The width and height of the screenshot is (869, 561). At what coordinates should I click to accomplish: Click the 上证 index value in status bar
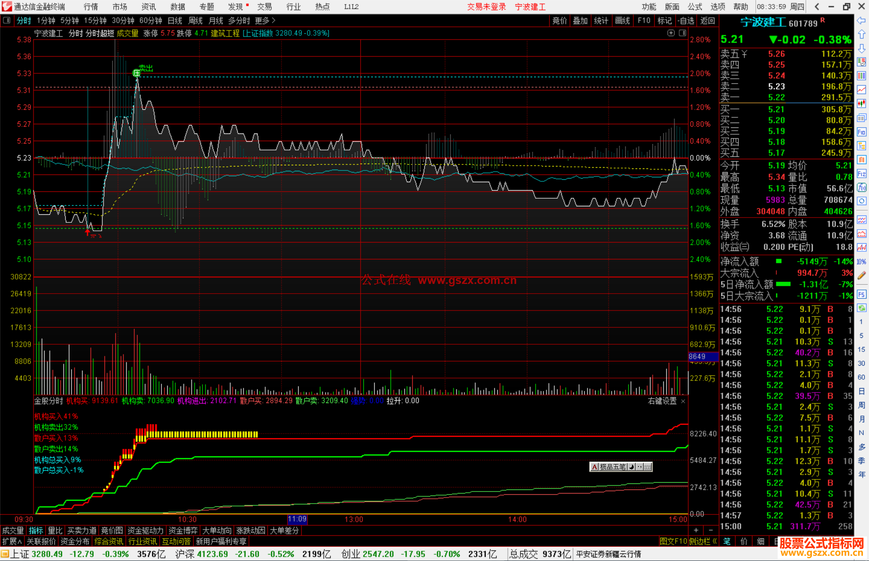(x=47, y=554)
